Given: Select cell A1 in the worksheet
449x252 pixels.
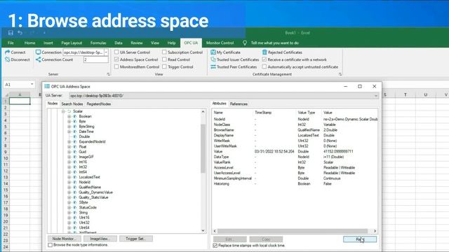Looking at the screenshot, I should (x=20, y=101).
